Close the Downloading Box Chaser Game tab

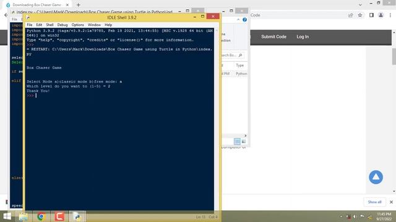67,5
